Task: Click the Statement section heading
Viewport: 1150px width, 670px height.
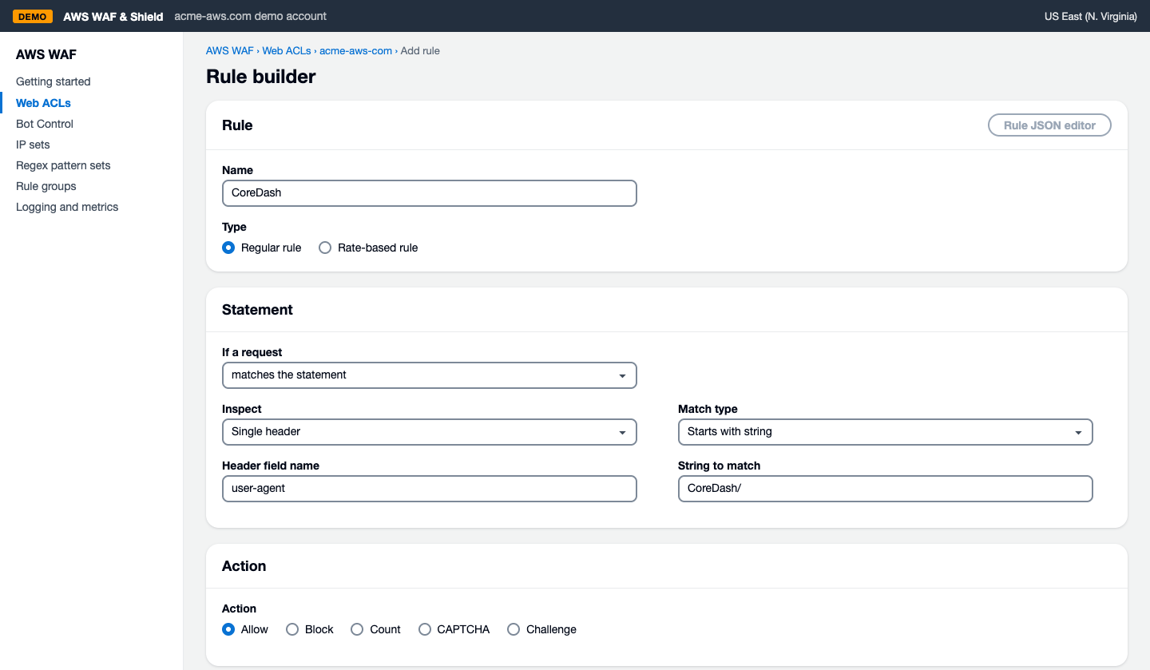Action: click(x=257, y=310)
